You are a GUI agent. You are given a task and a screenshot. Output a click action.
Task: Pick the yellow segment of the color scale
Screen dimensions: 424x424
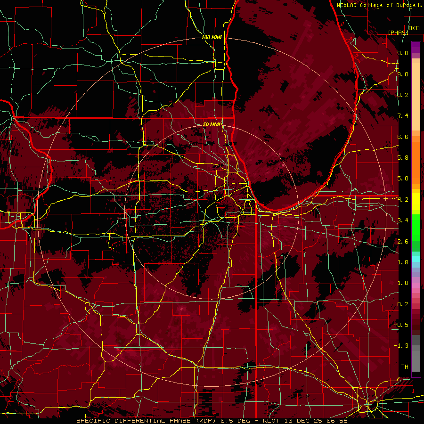[416, 202]
